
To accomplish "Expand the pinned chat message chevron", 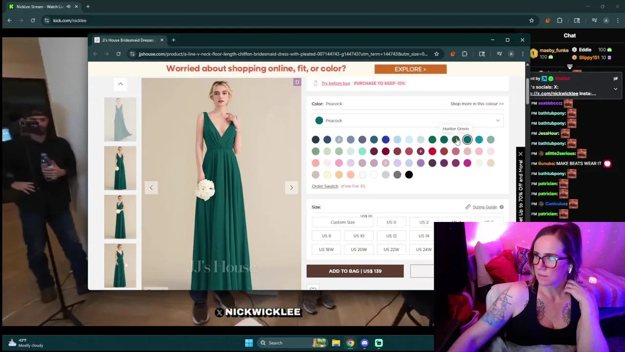I will 615,89.
